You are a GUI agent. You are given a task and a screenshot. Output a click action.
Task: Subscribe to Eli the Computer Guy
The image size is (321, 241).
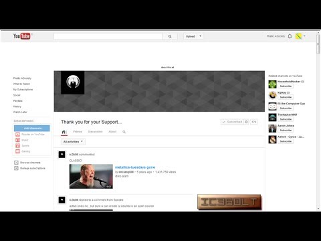[x=286, y=108]
